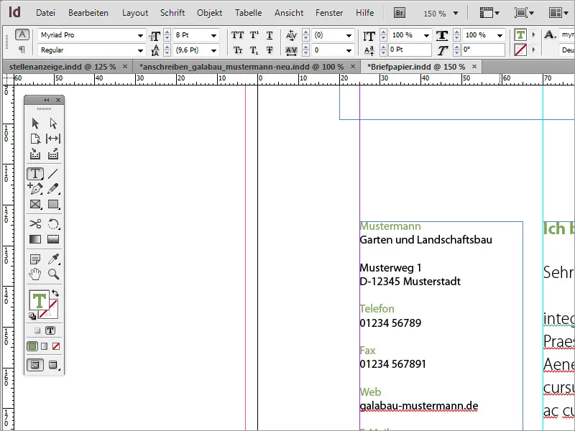Viewport: 575px width, 431px height.
Task: Toggle All Caps (TT) formatting
Action: click(237, 35)
